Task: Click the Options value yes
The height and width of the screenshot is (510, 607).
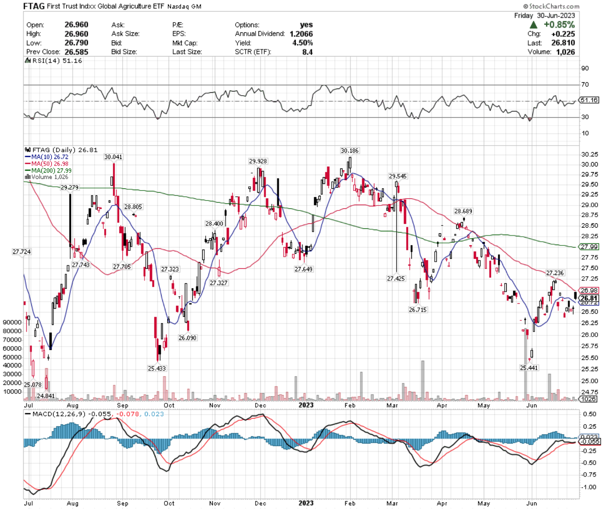Action: pos(306,25)
